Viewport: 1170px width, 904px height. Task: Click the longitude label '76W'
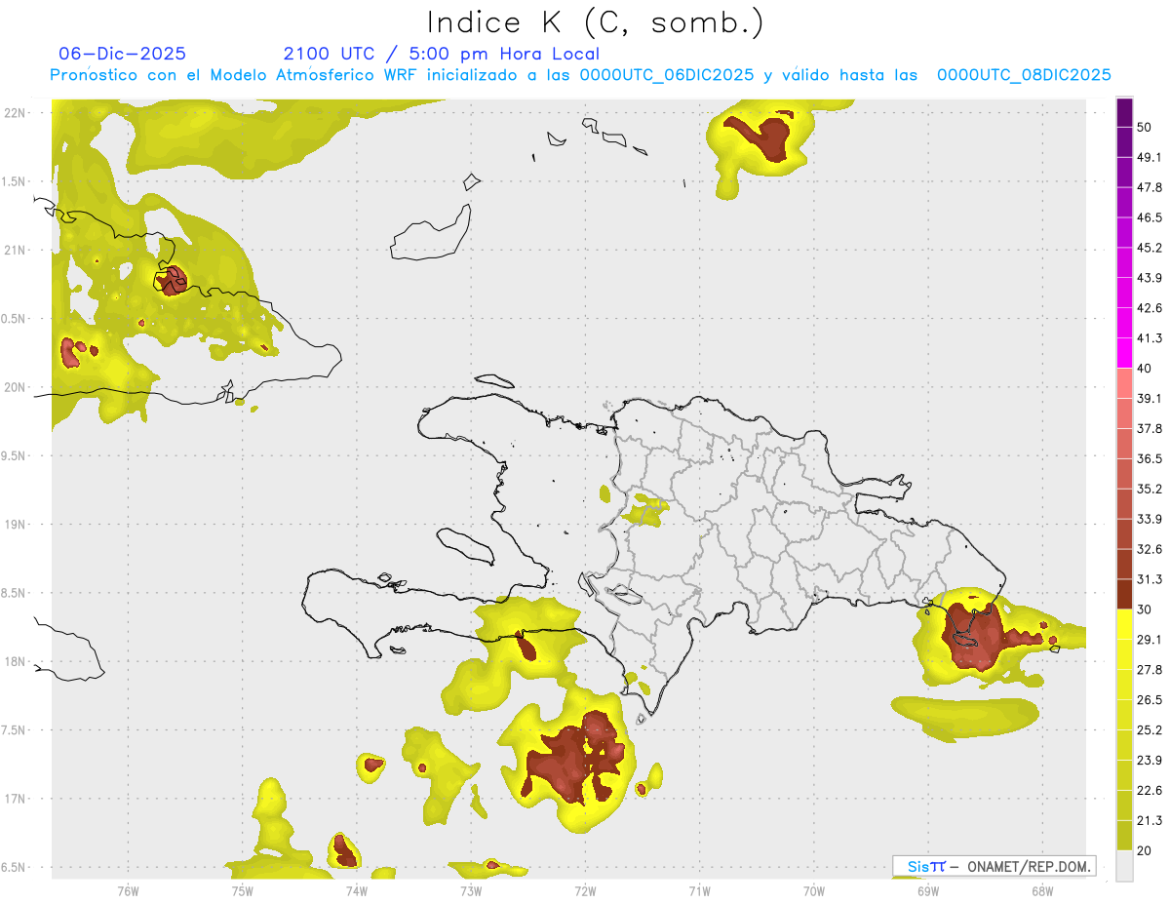(128, 891)
